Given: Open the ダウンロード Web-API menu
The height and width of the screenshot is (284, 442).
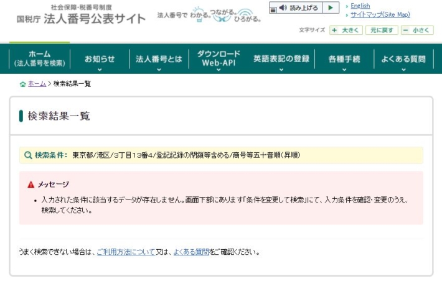Looking at the screenshot, I should (x=219, y=58).
